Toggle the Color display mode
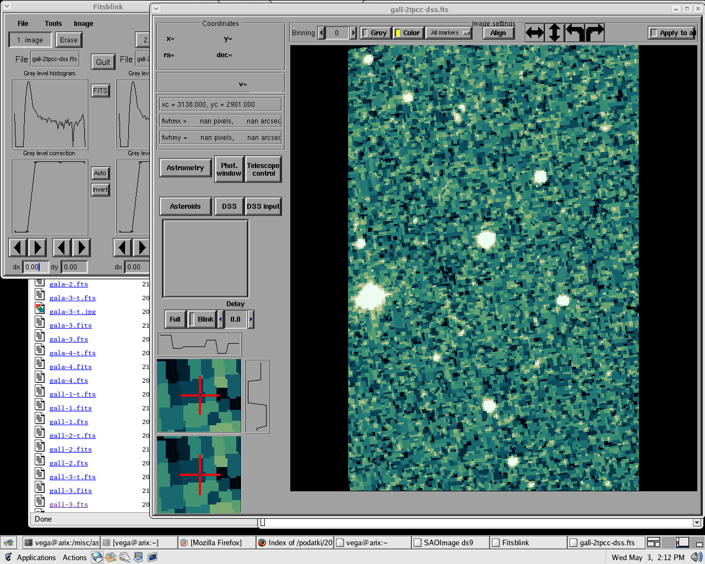The image size is (705, 564). coord(408,33)
